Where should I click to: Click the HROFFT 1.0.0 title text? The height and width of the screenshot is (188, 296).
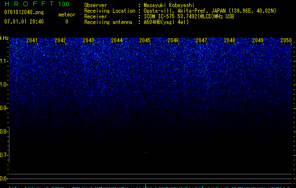37,4
